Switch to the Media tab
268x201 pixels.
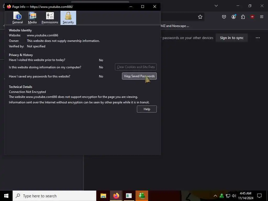[32, 18]
